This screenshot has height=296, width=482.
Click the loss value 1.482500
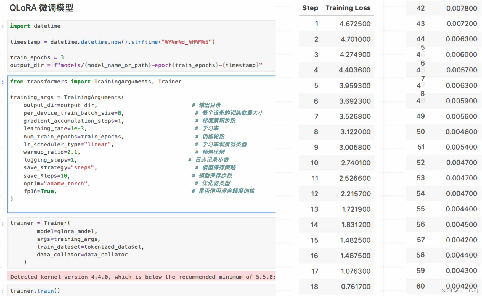(355, 240)
